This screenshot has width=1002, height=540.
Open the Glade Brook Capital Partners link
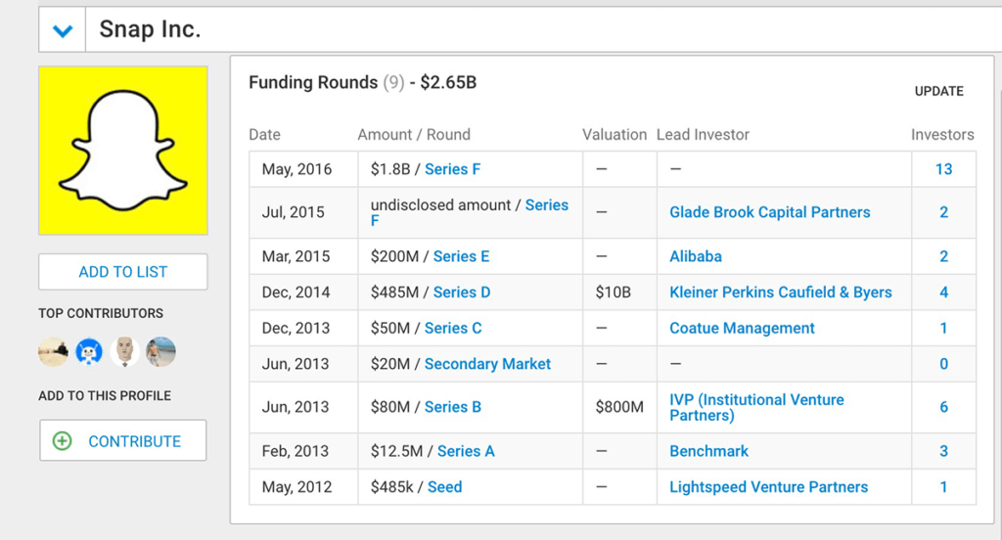coord(769,212)
